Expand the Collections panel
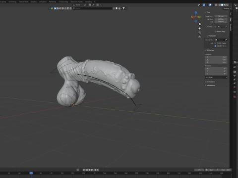The image size is (238, 178). [205, 82]
